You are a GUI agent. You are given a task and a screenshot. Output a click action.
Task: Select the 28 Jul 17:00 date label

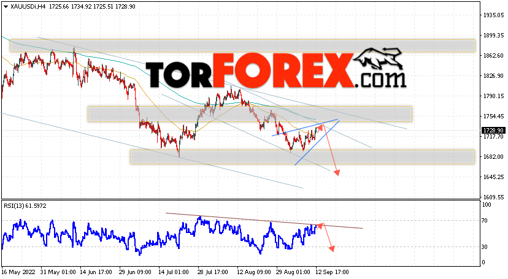click(212, 272)
